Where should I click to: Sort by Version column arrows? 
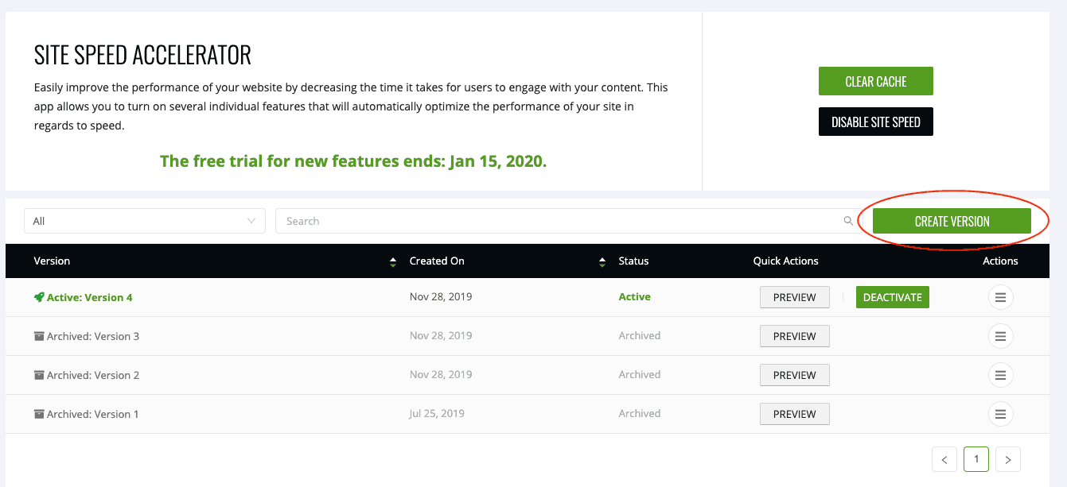[392, 261]
